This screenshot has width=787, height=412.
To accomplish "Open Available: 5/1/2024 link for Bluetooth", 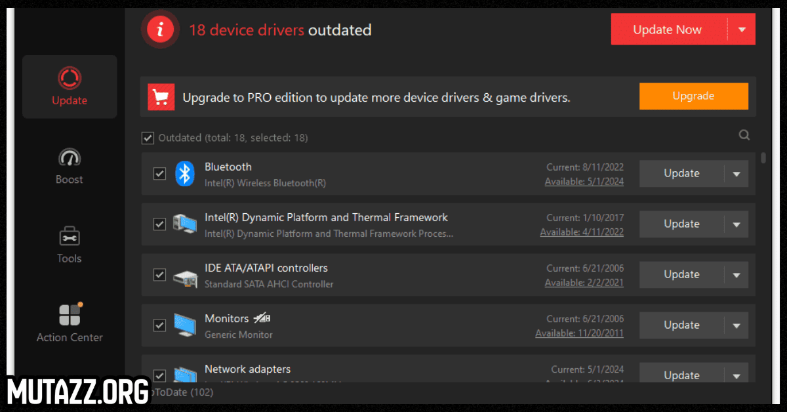I will pyautogui.click(x=584, y=181).
